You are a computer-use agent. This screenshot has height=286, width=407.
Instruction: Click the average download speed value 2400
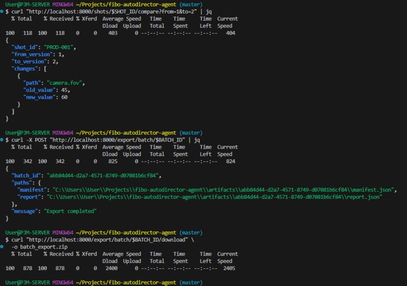[x=112, y=268]
